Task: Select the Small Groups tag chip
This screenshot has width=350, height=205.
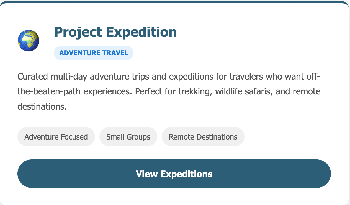Action: tap(128, 137)
